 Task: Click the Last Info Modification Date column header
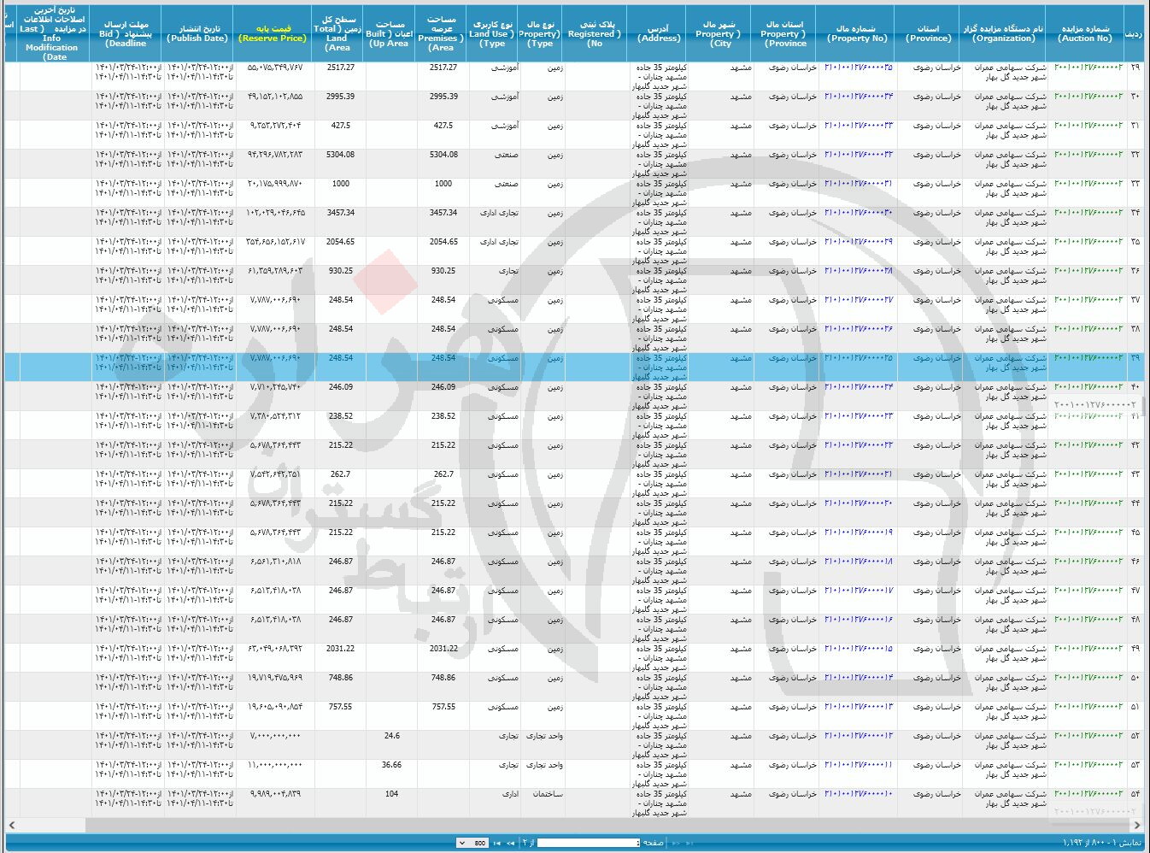[x=55, y=33]
